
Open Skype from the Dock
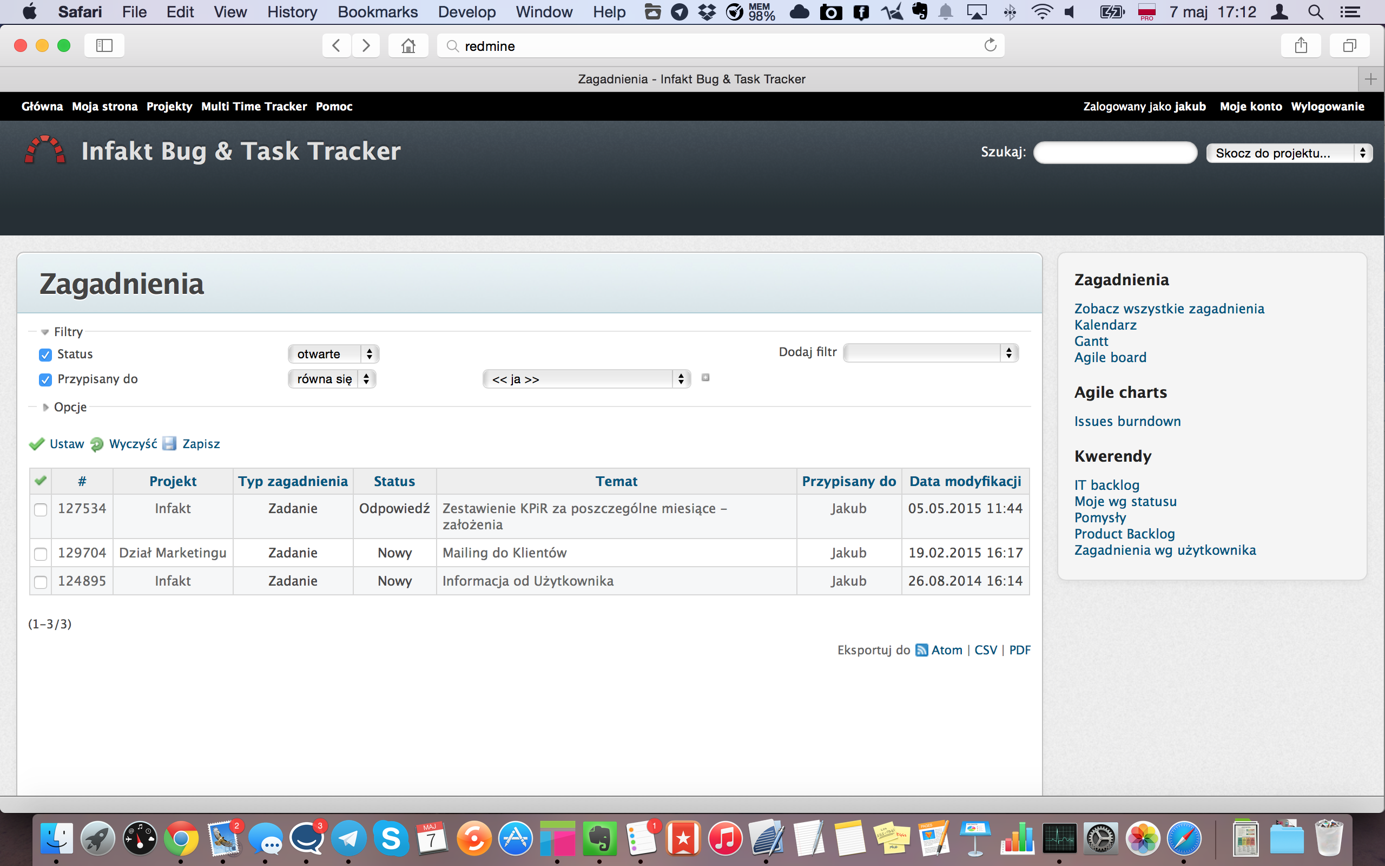point(391,838)
